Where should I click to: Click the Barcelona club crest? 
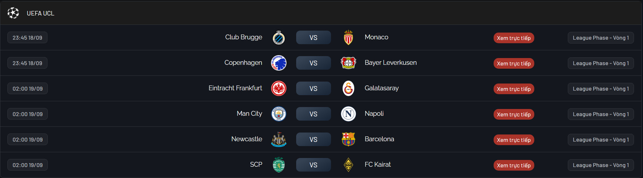pyautogui.click(x=348, y=140)
